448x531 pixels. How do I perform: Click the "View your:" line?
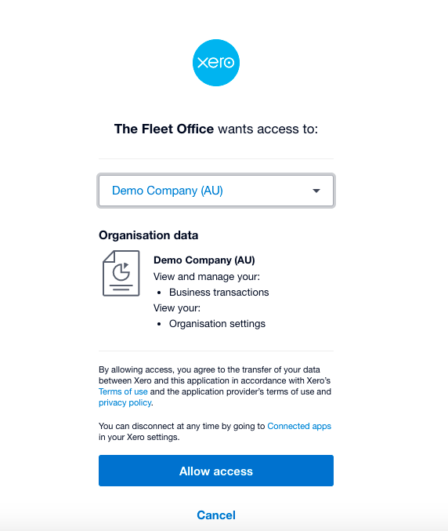pos(177,307)
